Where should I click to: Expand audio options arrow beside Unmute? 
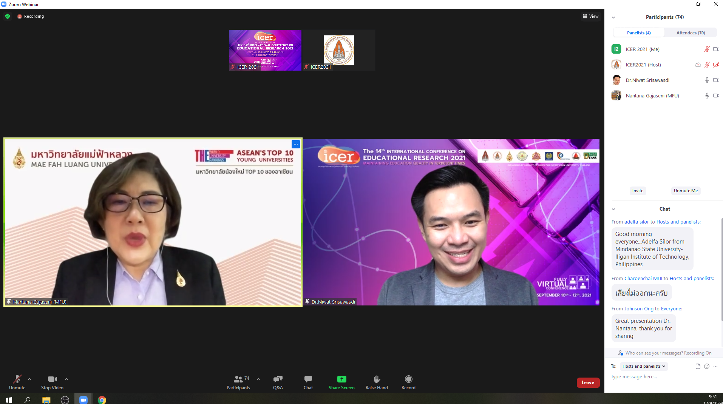pos(29,379)
